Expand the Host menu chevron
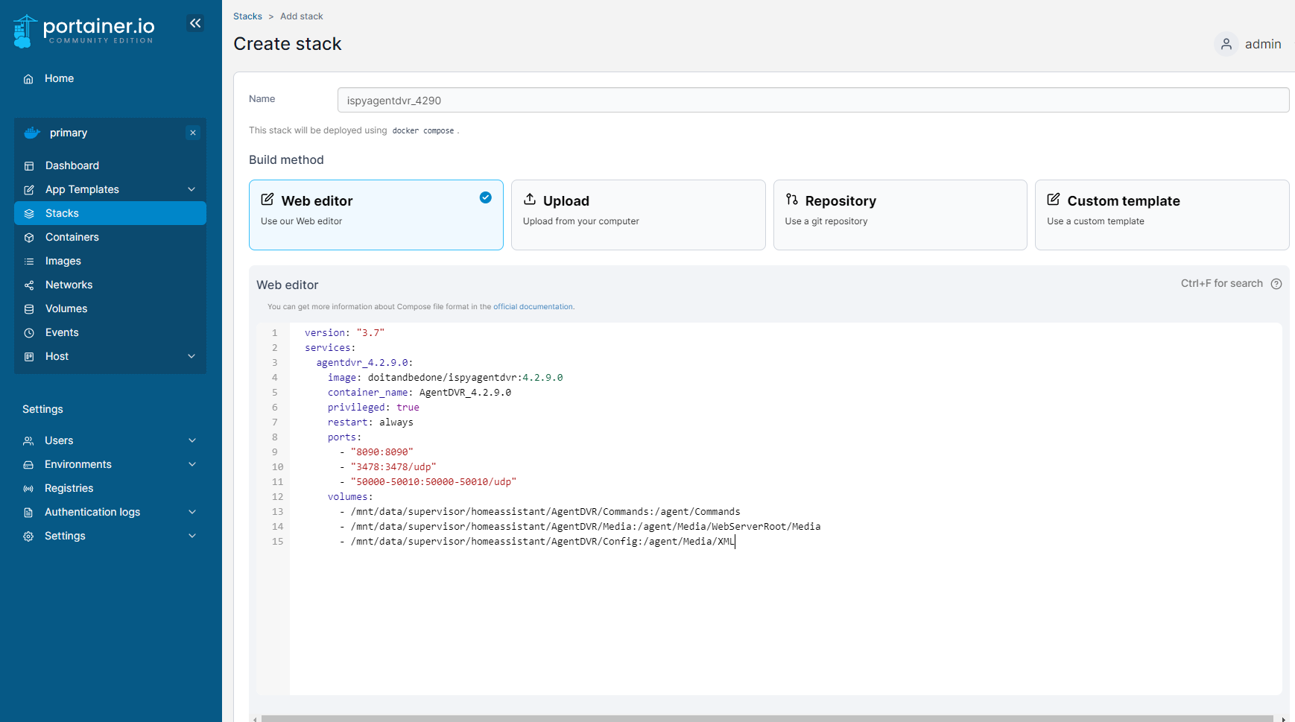The width and height of the screenshot is (1295, 722). point(191,356)
